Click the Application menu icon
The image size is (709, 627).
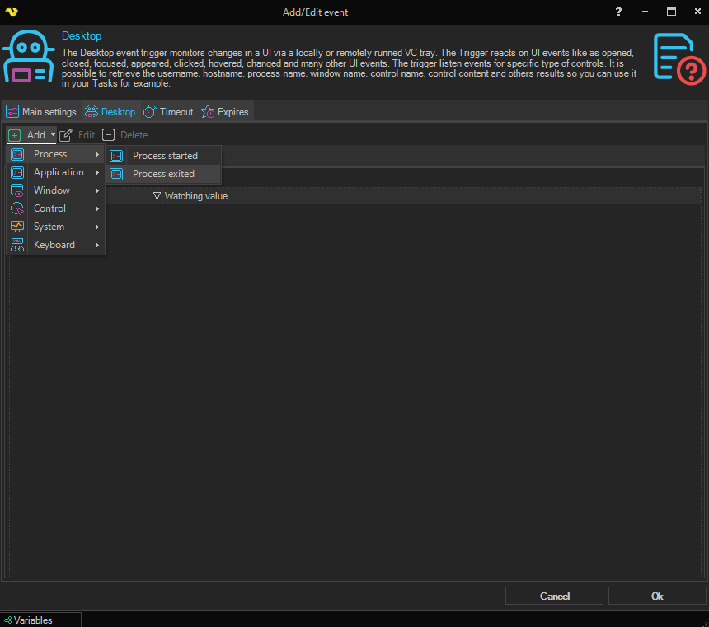(17, 172)
